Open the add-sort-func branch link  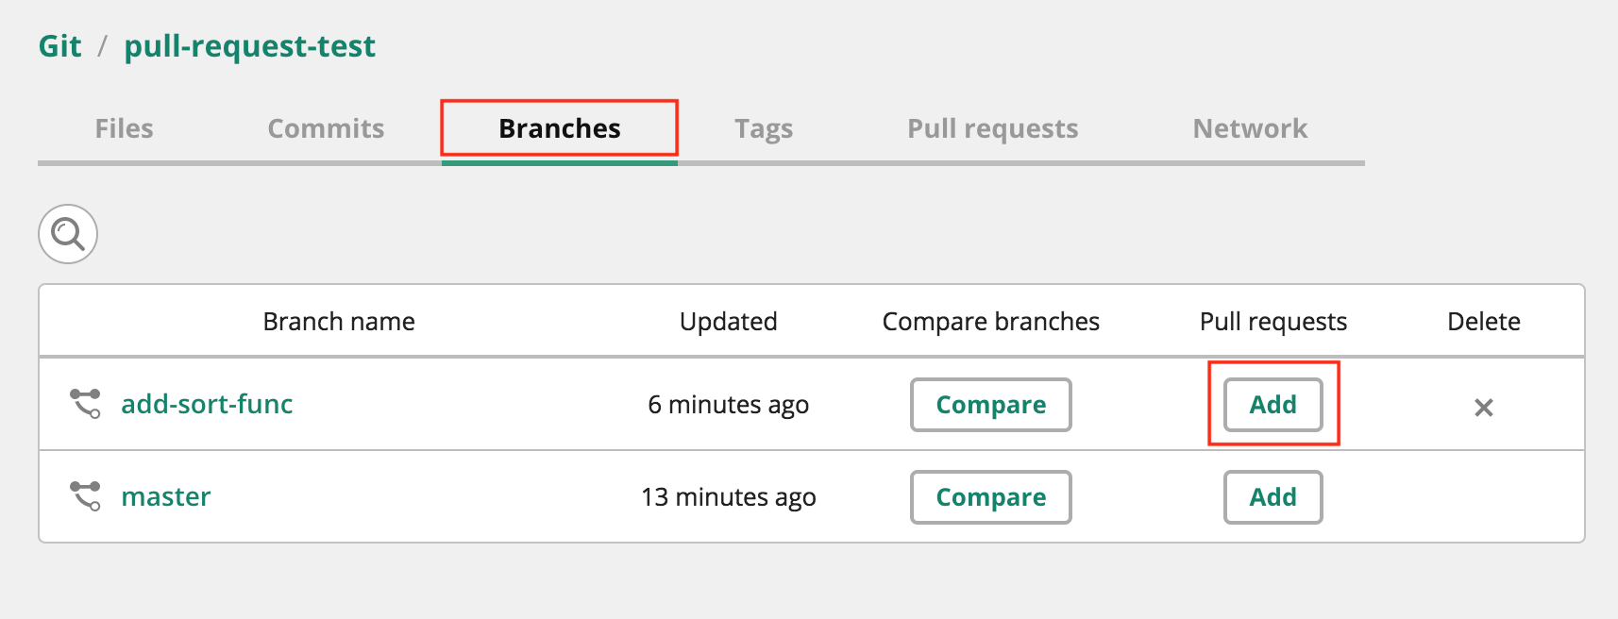coord(207,404)
